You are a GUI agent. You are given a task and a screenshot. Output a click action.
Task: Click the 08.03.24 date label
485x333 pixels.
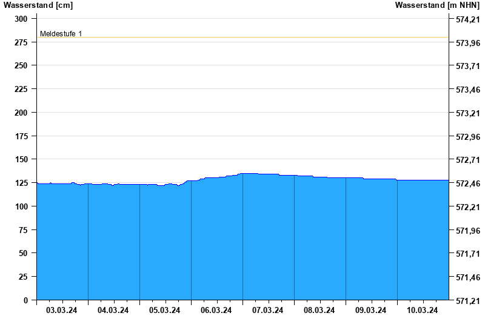(319, 311)
